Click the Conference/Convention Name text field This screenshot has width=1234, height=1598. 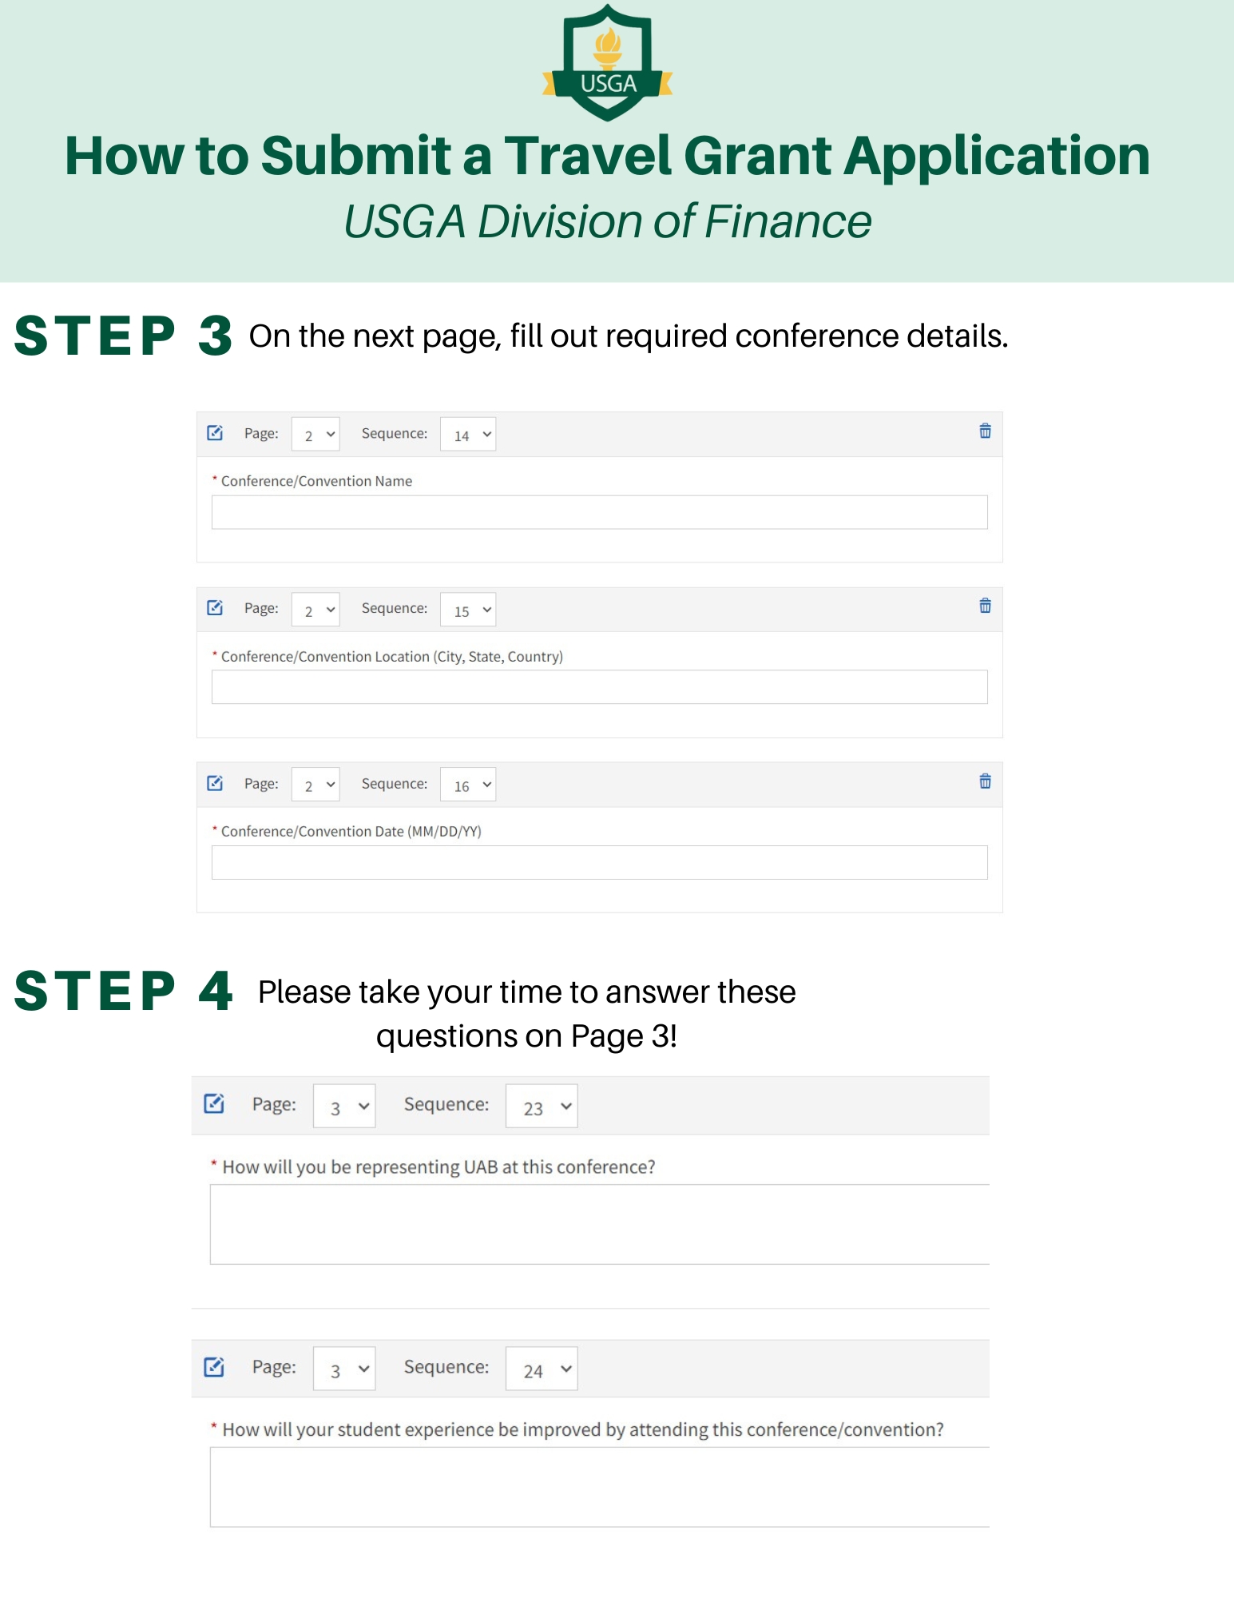pos(599,512)
